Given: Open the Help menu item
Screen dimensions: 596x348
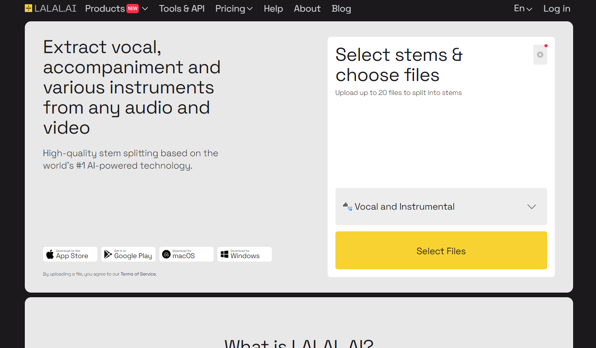Looking at the screenshot, I should 273,9.
